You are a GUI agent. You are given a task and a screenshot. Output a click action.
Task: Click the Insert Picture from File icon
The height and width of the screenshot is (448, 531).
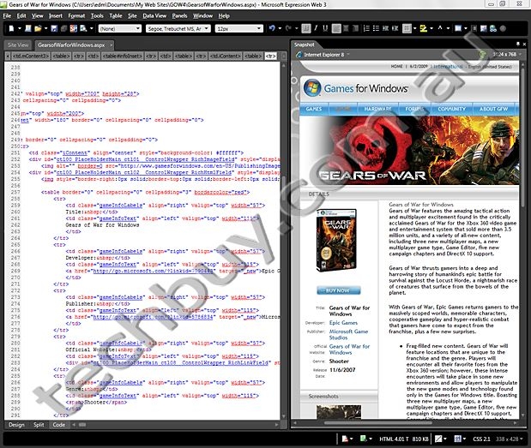point(484,29)
